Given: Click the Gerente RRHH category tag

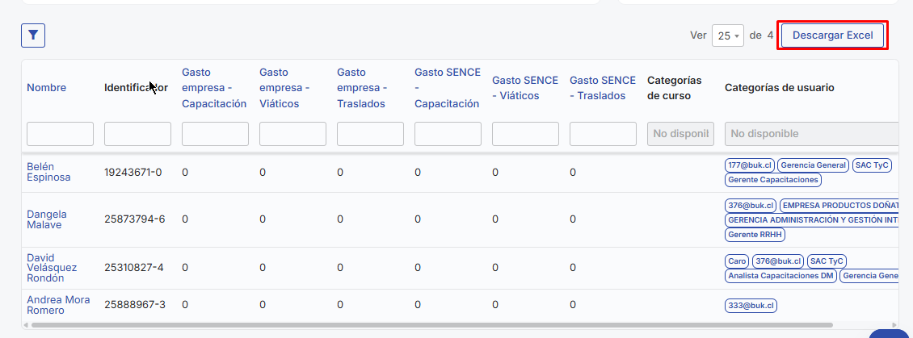Looking at the screenshot, I should pyautogui.click(x=755, y=235).
